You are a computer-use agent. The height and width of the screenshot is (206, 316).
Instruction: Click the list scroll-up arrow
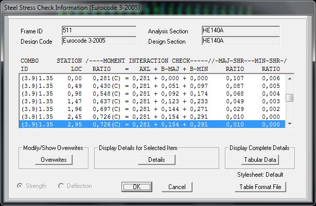pyautogui.click(x=290, y=79)
